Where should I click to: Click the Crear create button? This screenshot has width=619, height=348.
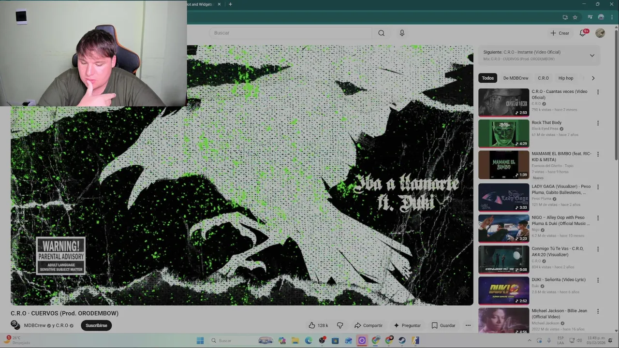point(560,33)
